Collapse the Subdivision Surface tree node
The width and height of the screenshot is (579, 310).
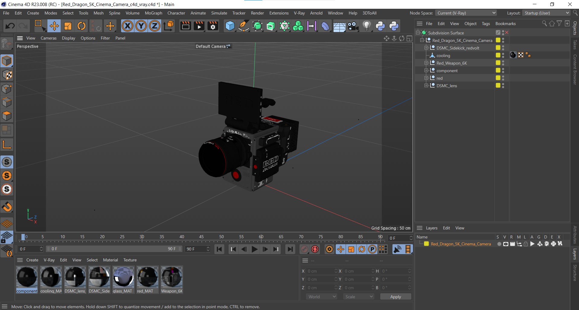418,33
